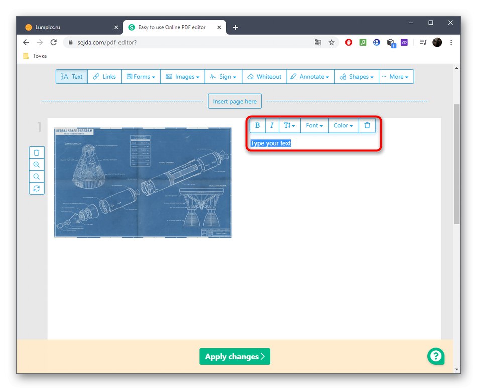The height and width of the screenshot is (390, 477).
Task: Click the Insert page here button
Action: (234, 101)
